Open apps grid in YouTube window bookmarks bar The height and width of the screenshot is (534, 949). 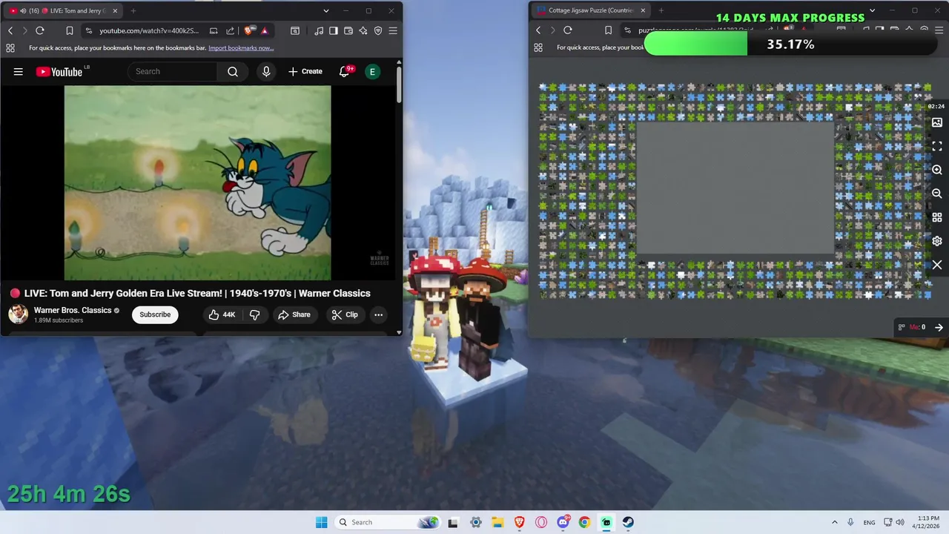(10, 47)
